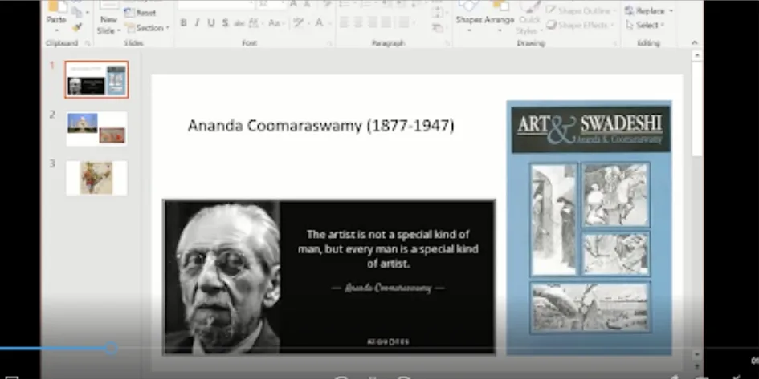Screen dimensions: 759x379
Task: Select slide 2 thumbnail with Taj Mahal
Action: [x=97, y=128]
